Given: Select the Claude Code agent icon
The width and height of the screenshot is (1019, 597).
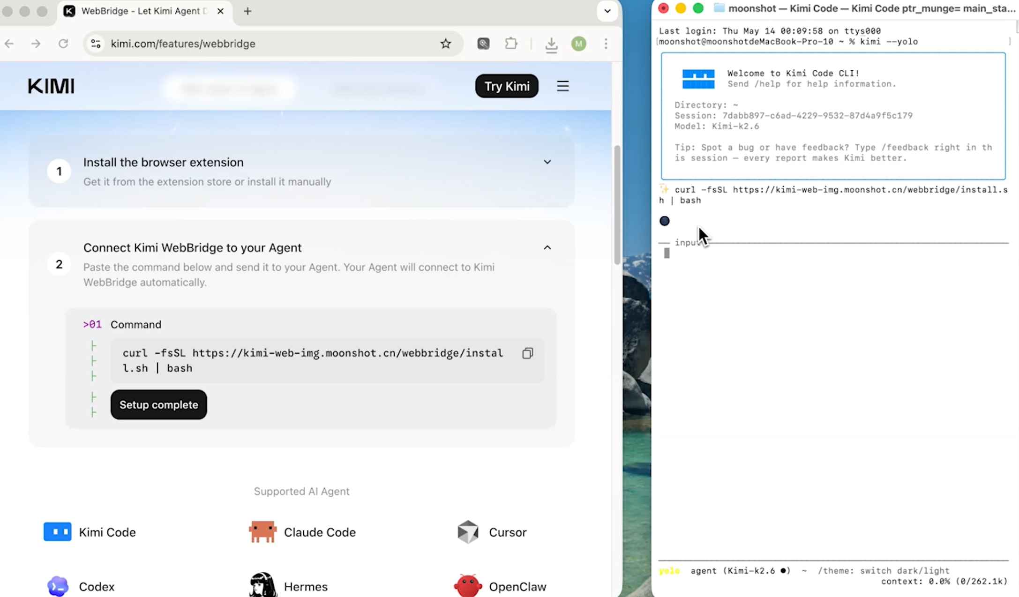Looking at the screenshot, I should pyautogui.click(x=262, y=532).
